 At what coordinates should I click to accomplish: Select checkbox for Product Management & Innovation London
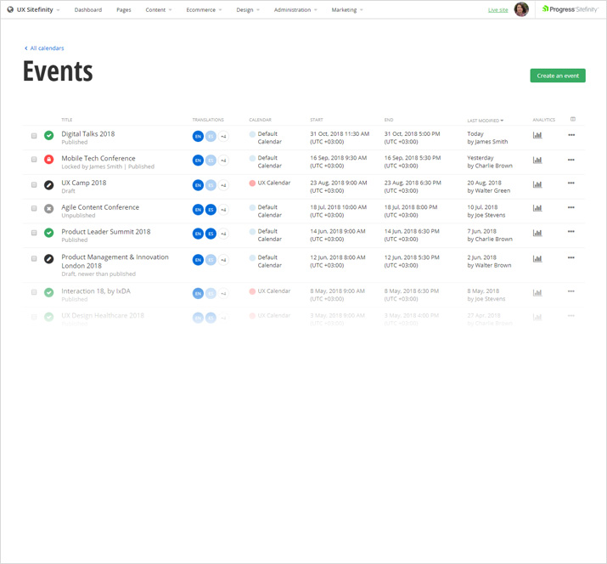(34, 258)
